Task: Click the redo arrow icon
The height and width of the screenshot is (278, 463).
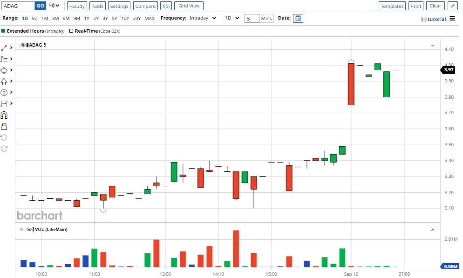Action: pyautogui.click(x=4, y=149)
